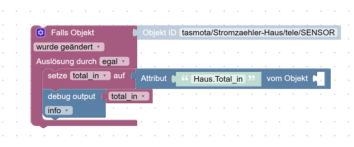The height and width of the screenshot is (147, 354).
Task: Select the Attribut block label
Action: [x=154, y=78]
